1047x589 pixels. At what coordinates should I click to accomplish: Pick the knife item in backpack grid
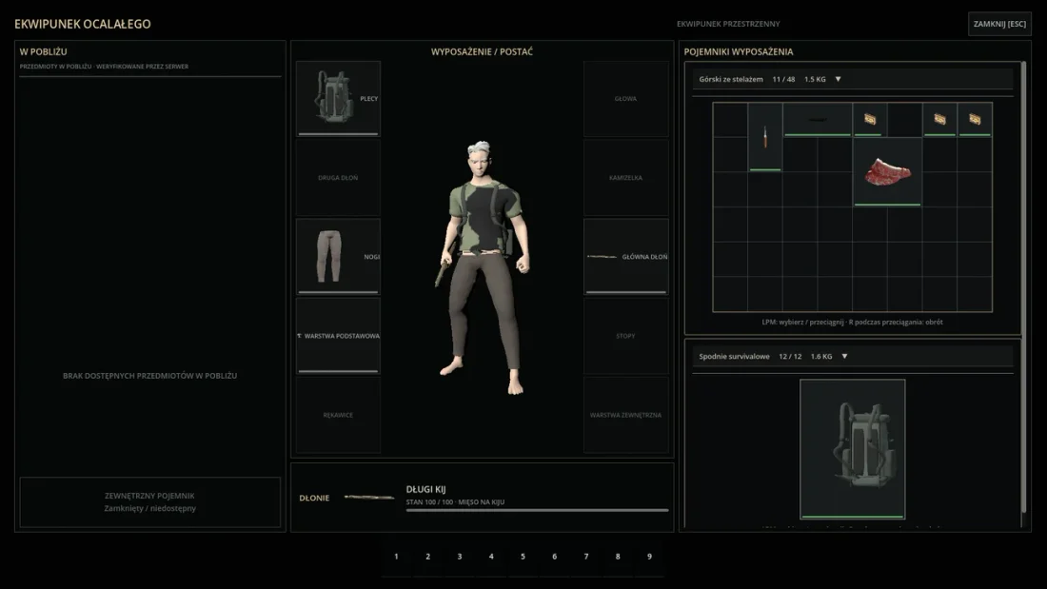765,137
